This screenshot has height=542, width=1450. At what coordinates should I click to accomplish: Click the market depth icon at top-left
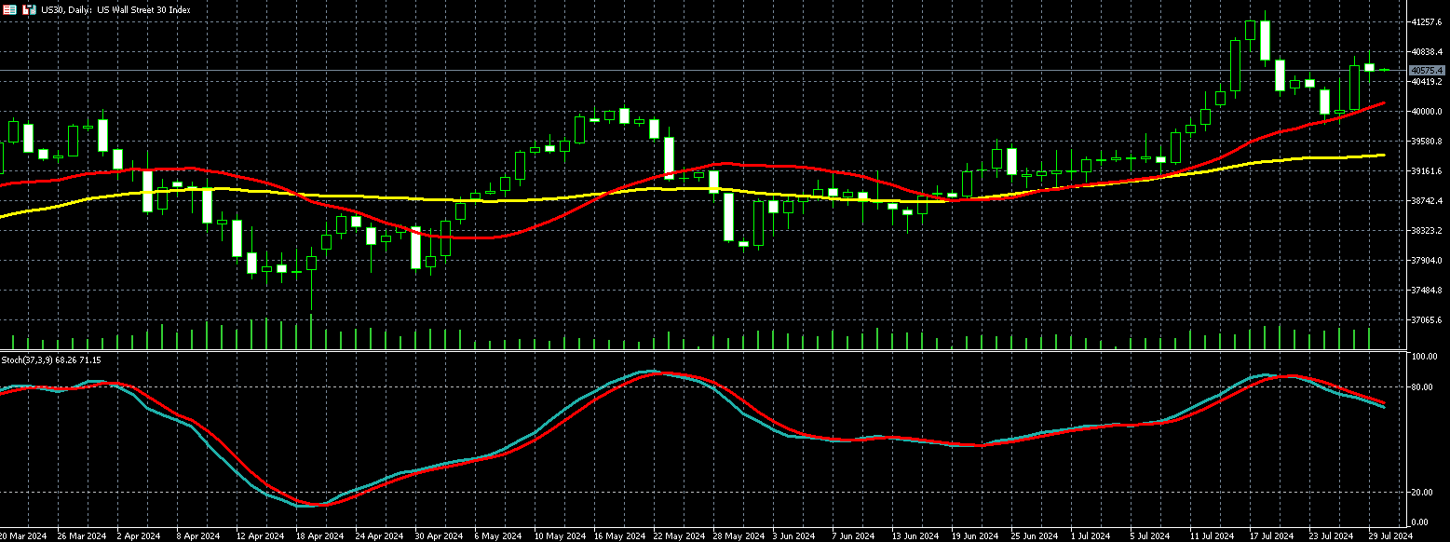point(10,9)
